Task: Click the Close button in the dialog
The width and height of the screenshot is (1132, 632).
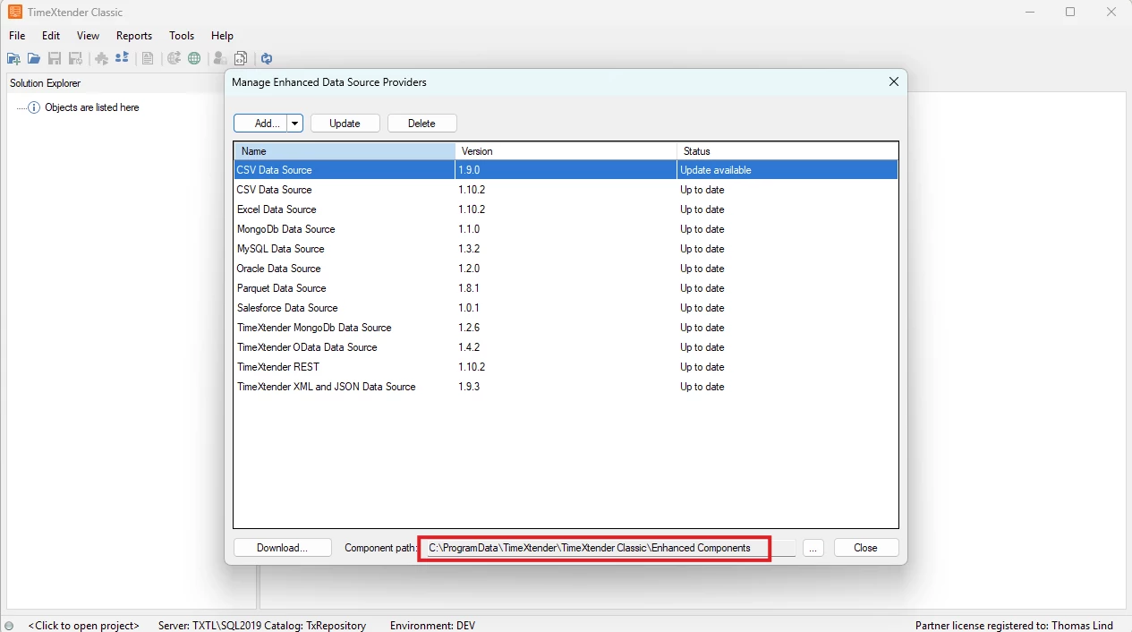Action: (x=866, y=548)
